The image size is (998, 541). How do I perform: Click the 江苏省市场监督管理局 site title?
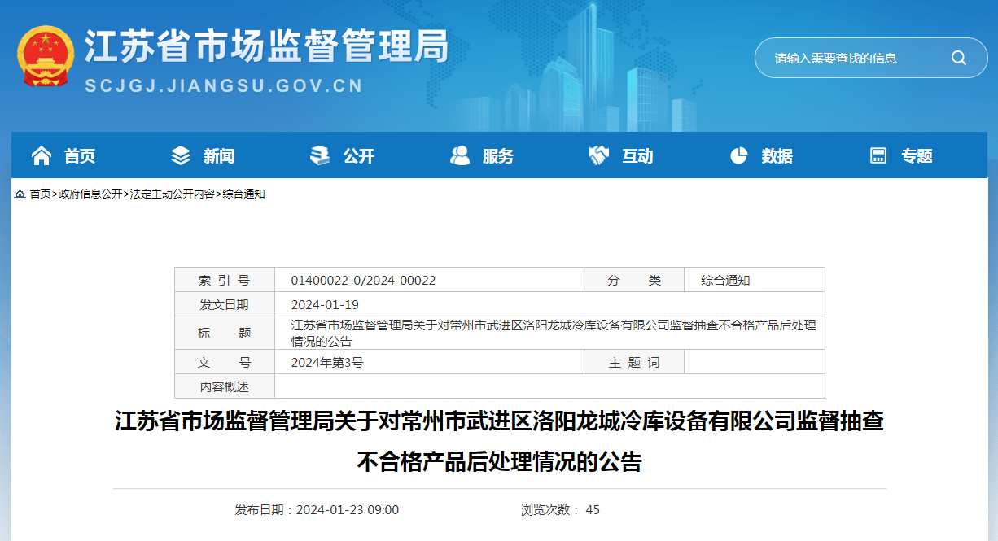[267, 45]
